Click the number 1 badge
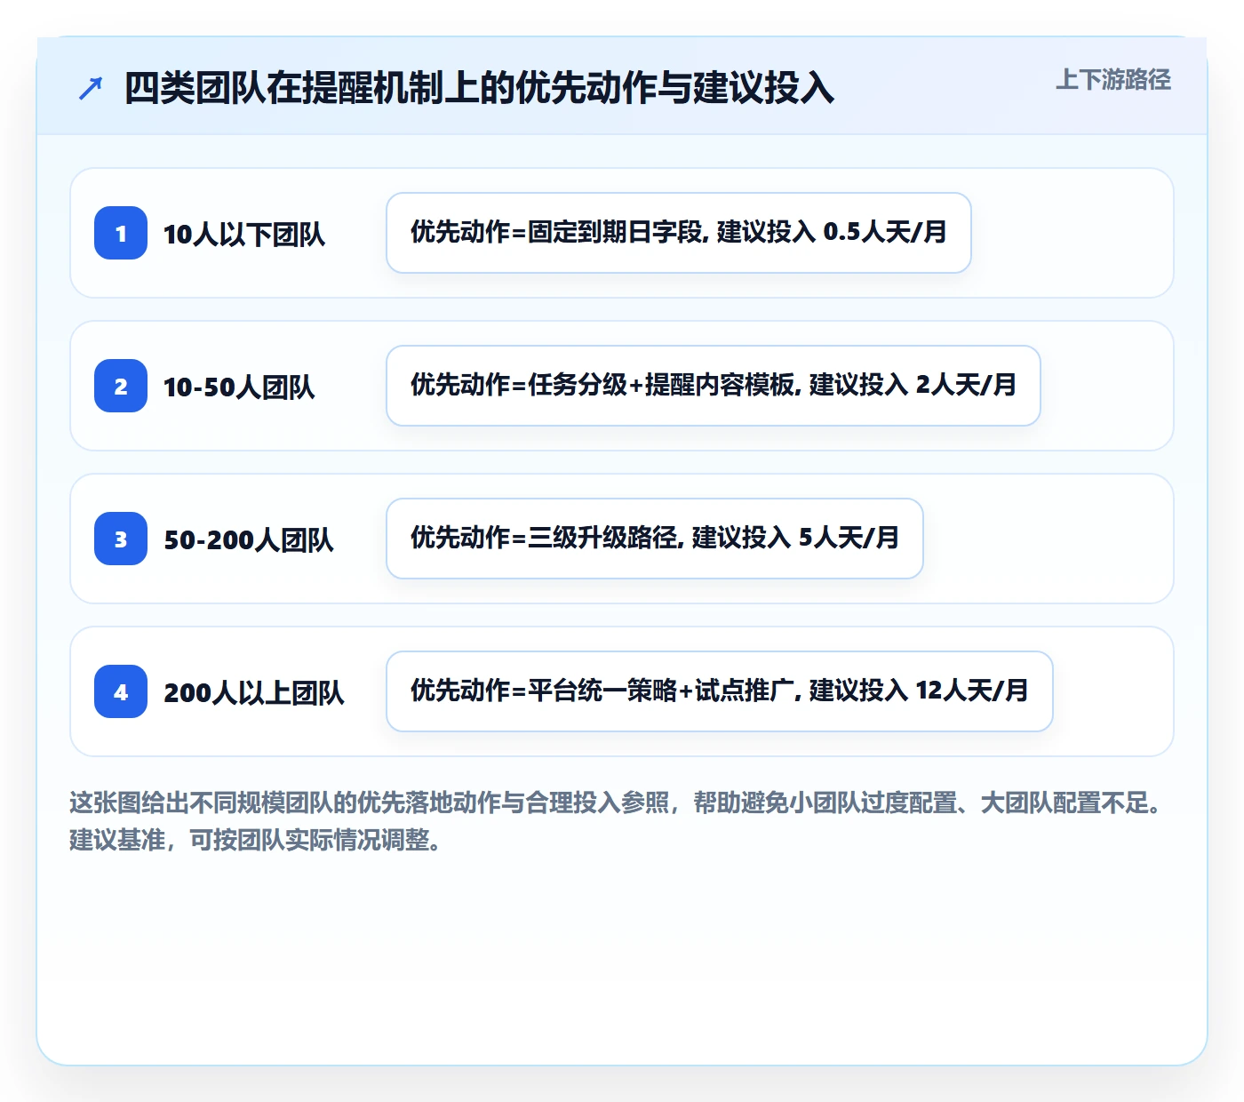The image size is (1244, 1102). click(x=121, y=233)
